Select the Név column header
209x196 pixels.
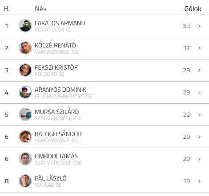[x=40, y=9]
